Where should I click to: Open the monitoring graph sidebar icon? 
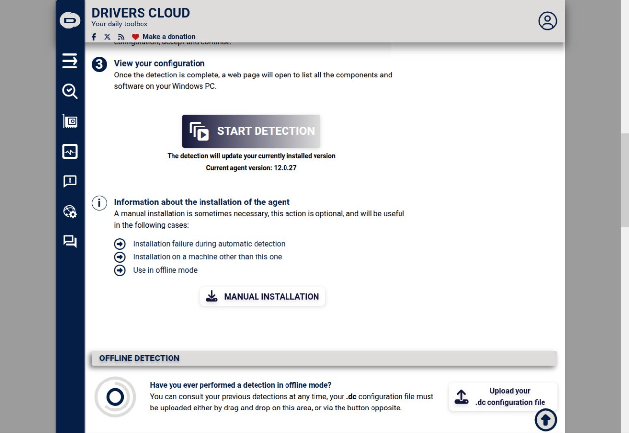pyautogui.click(x=70, y=152)
